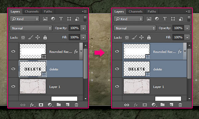Create new group folder icon, left panel
The height and width of the screenshot is (119, 199).
tap(59, 104)
